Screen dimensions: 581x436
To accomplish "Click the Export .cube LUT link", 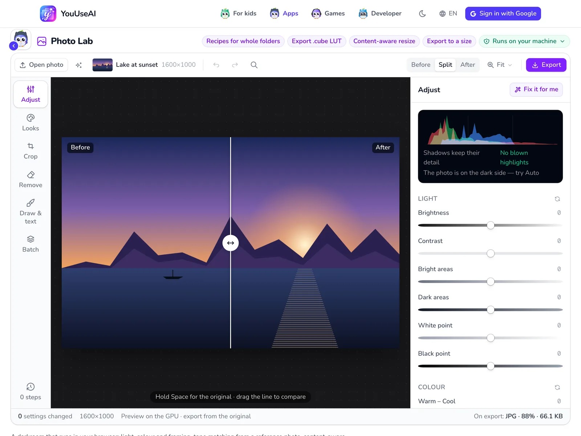I will point(317,41).
